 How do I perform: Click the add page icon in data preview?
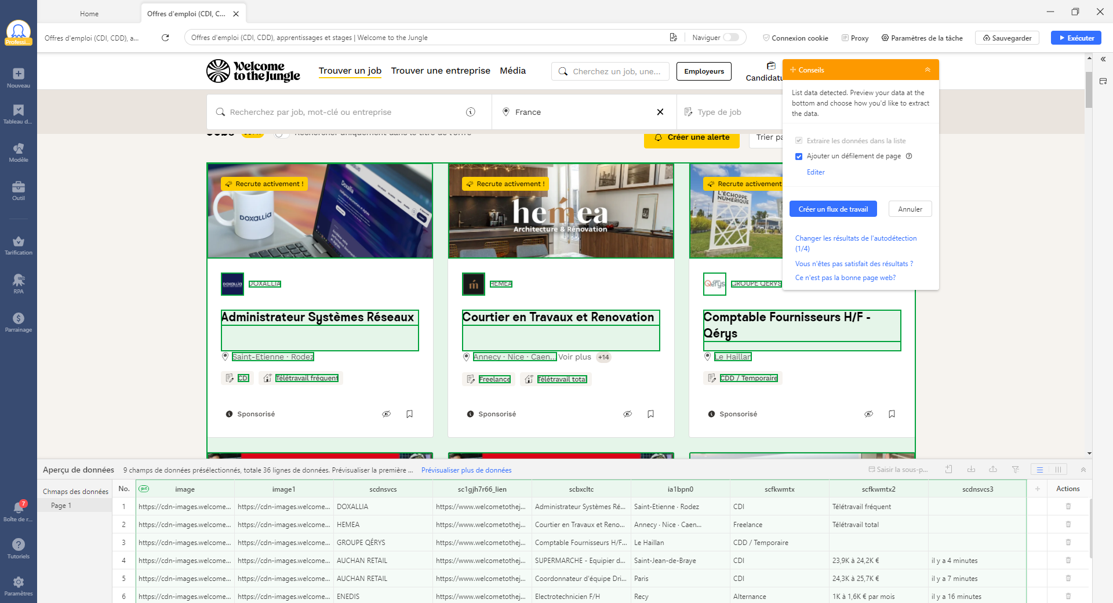click(x=949, y=470)
